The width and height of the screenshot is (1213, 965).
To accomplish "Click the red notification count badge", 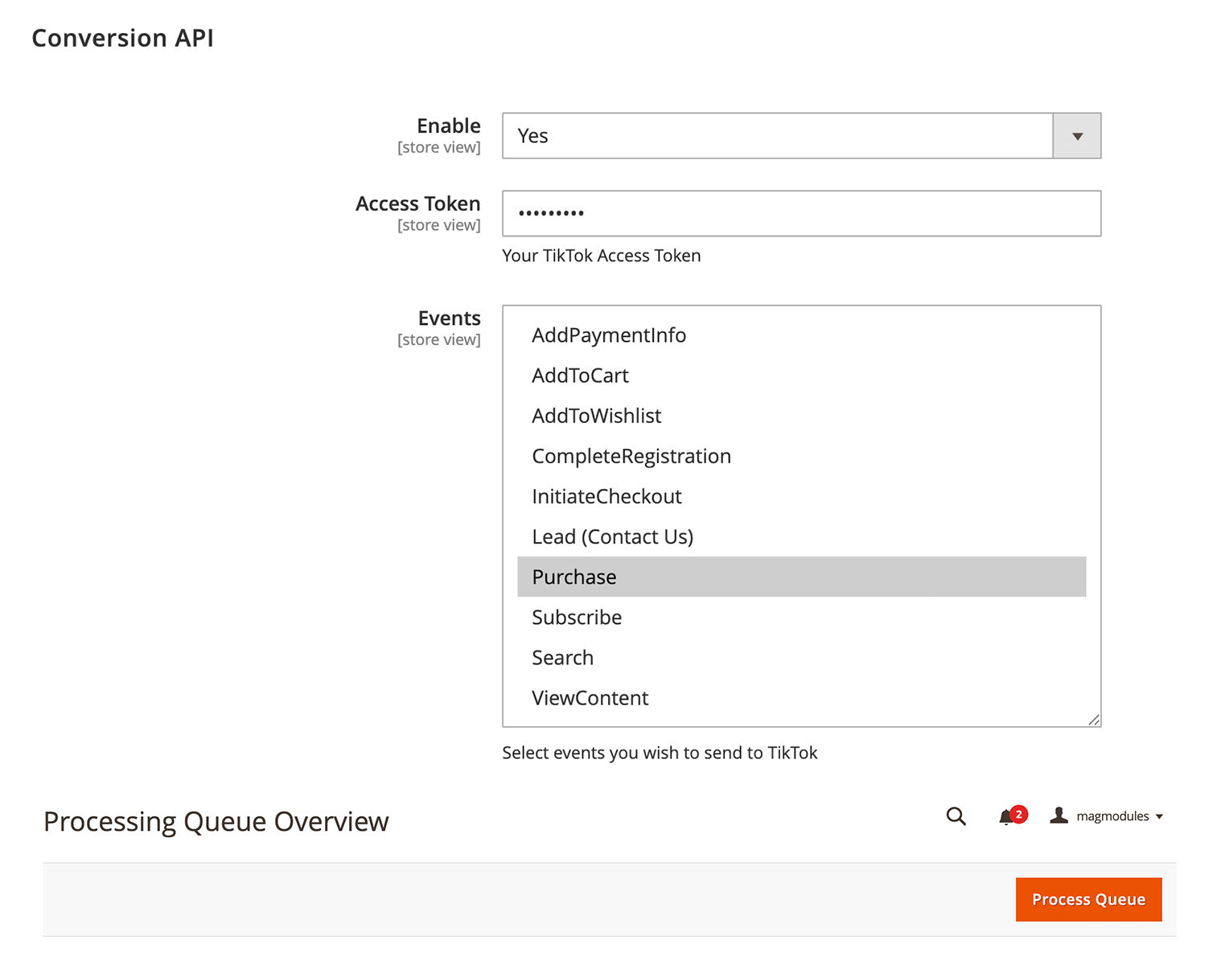I will tap(1019, 814).
